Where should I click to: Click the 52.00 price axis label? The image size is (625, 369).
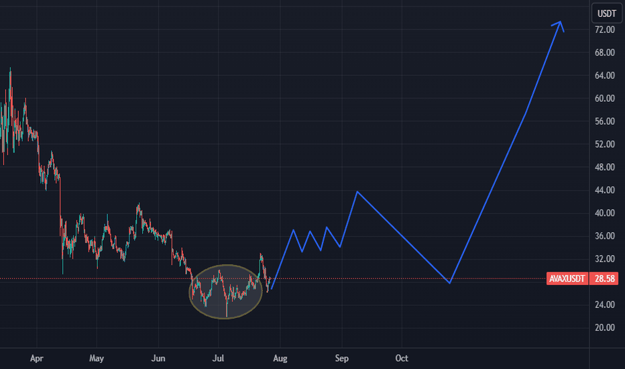(605, 144)
